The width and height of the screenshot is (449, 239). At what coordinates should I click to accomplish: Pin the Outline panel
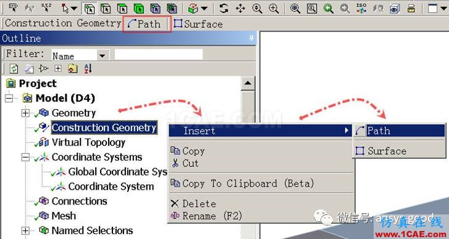pyautogui.click(x=251, y=38)
